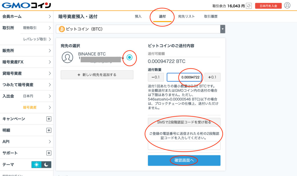Open 日本円 under 入出金
The height and width of the screenshot is (176, 297).
37,96
